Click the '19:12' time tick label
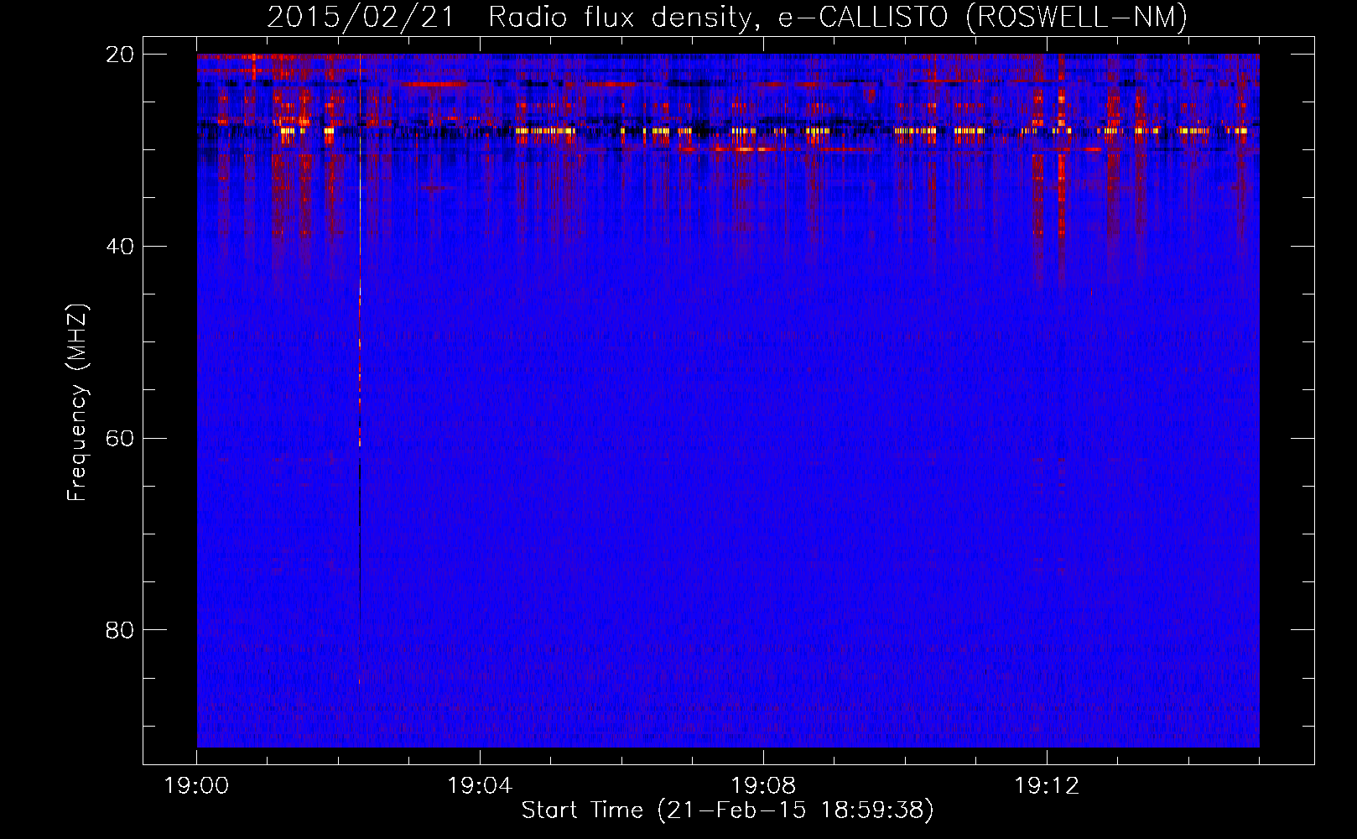This screenshot has width=1357, height=839. point(1047,786)
